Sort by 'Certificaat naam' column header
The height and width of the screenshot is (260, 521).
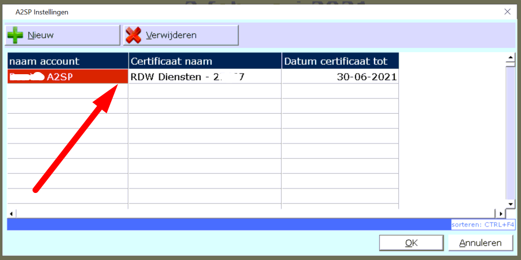coord(205,61)
